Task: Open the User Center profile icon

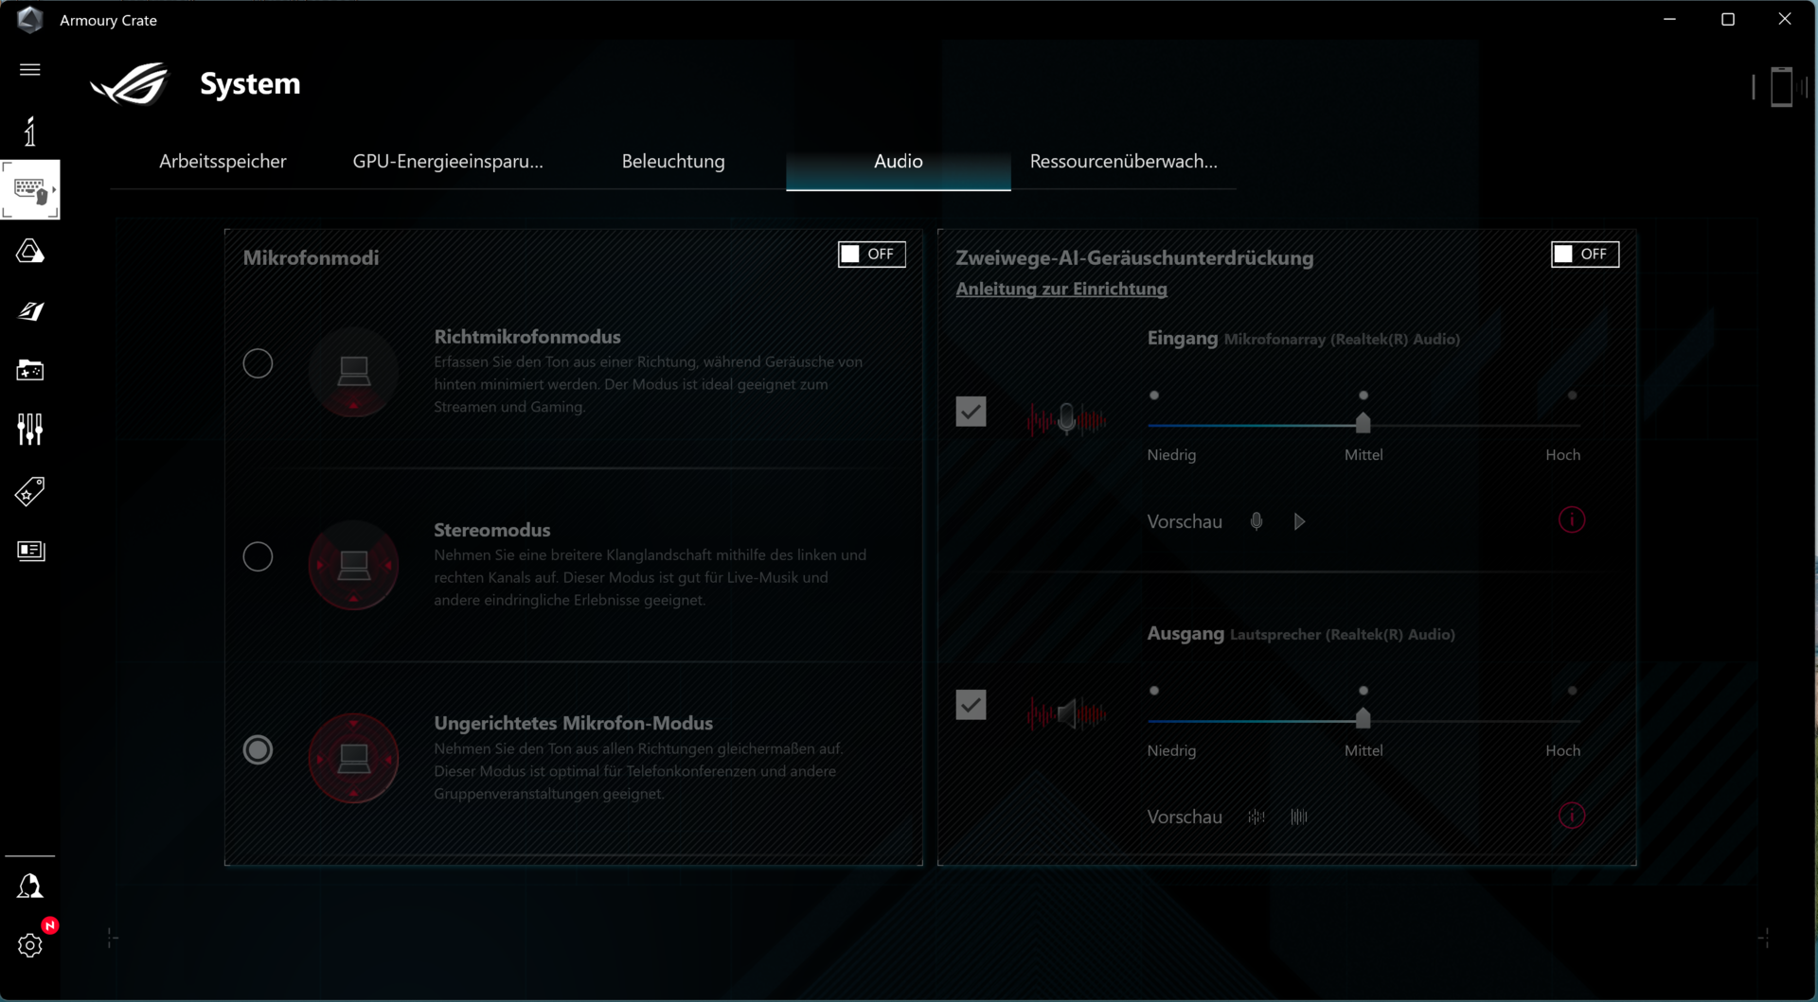Action: click(30, 887)
